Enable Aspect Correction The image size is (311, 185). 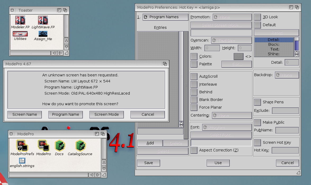(194, 150)
